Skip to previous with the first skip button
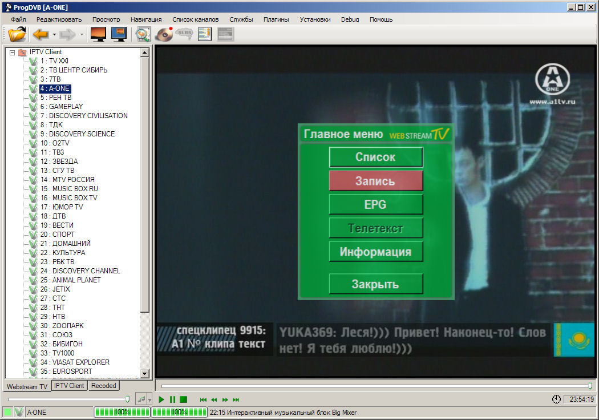This screenshot has height=420, width=599. [x=203, y=400]
